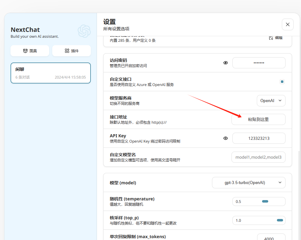Click the "值越大，回复越随机" description

126,204
